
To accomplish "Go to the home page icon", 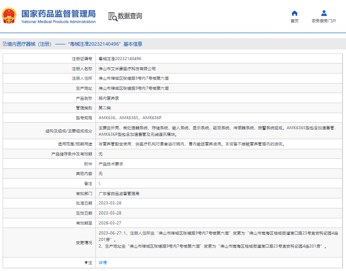I will tap(295, 13).
